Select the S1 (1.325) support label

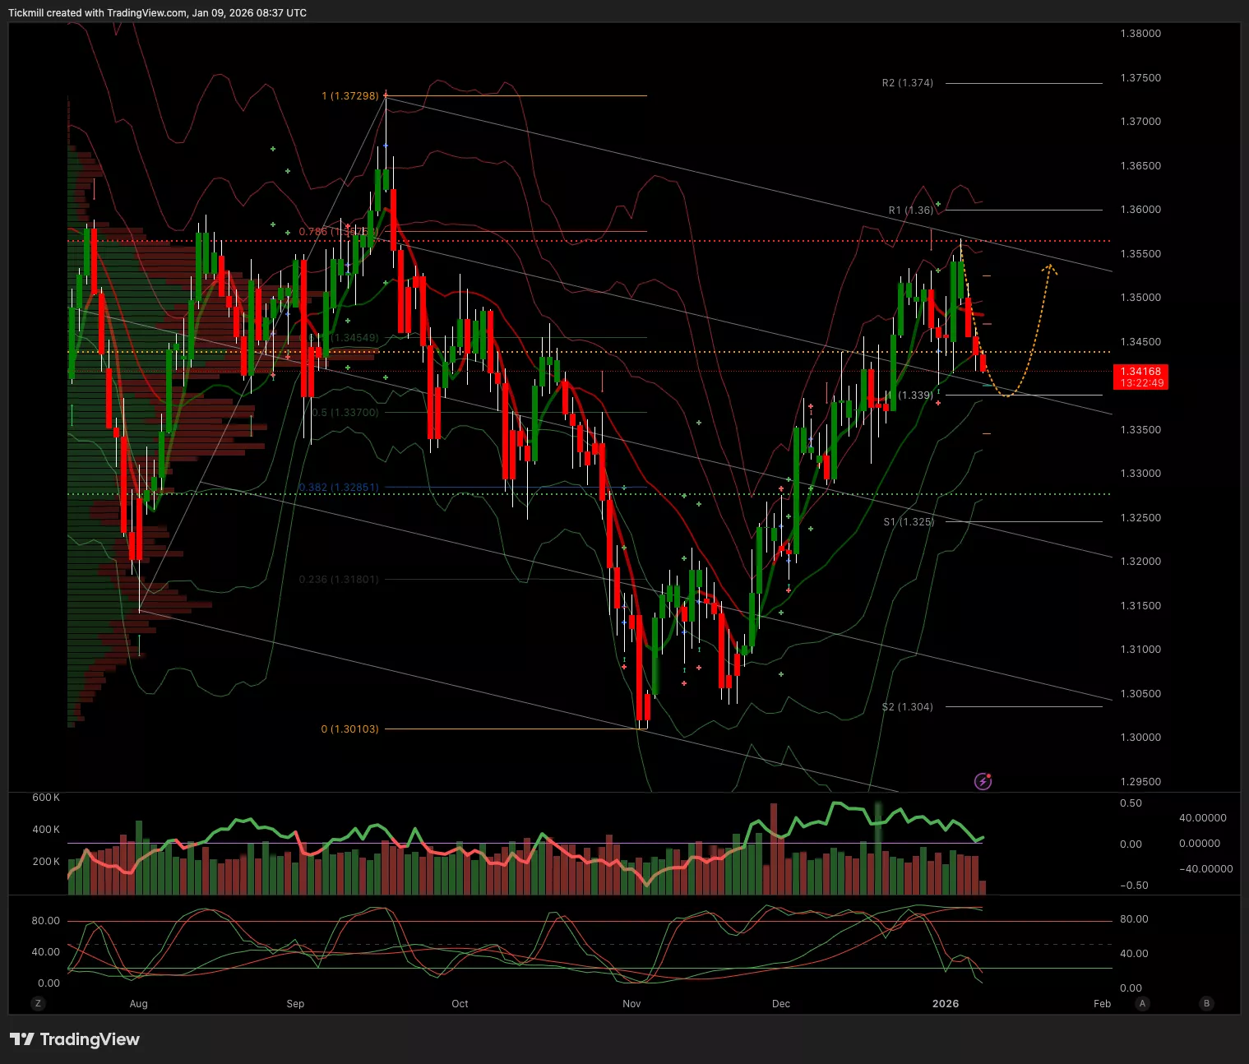(909, 522)
